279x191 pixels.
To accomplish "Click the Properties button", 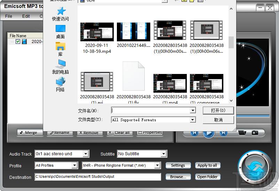I will coord(150,133).
